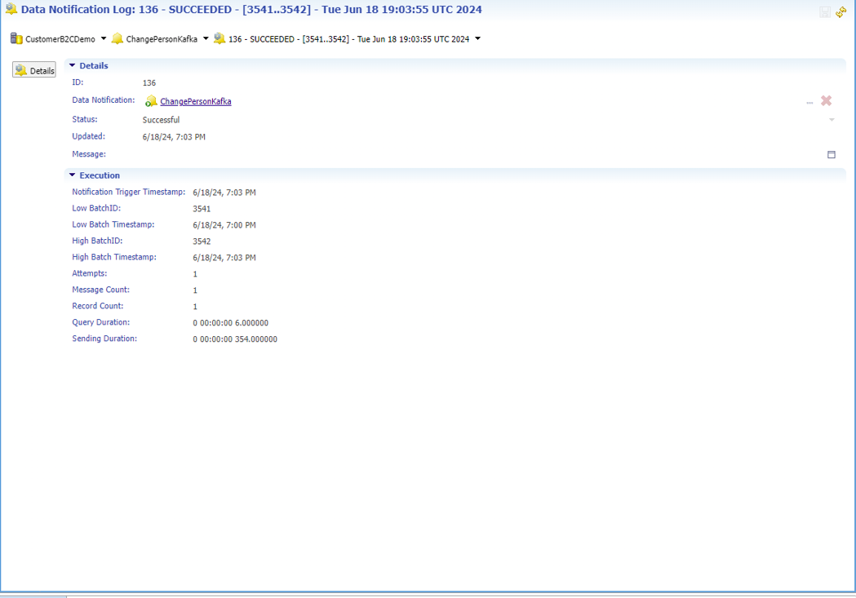Click the Attempts label
The width and height of the screenshot is (856, 598).
click(x=90, y=273)
